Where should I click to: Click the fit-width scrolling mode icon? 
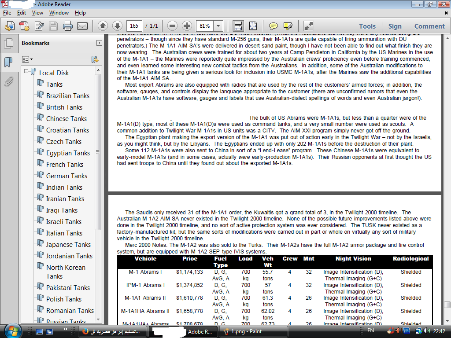(x=238, y=26)
